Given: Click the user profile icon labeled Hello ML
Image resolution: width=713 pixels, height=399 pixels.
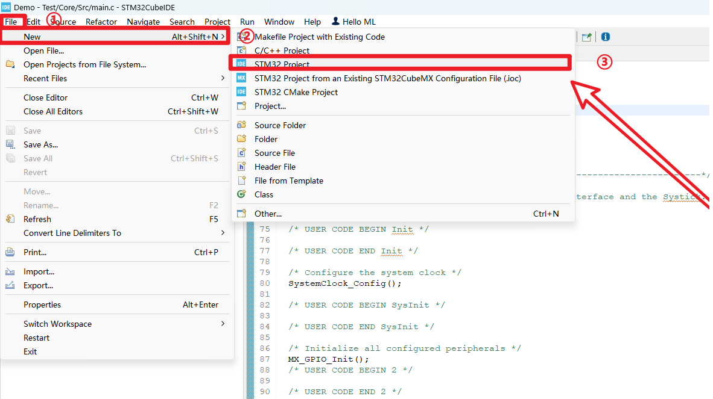Looking at the screenshot, I should (335, 21).
